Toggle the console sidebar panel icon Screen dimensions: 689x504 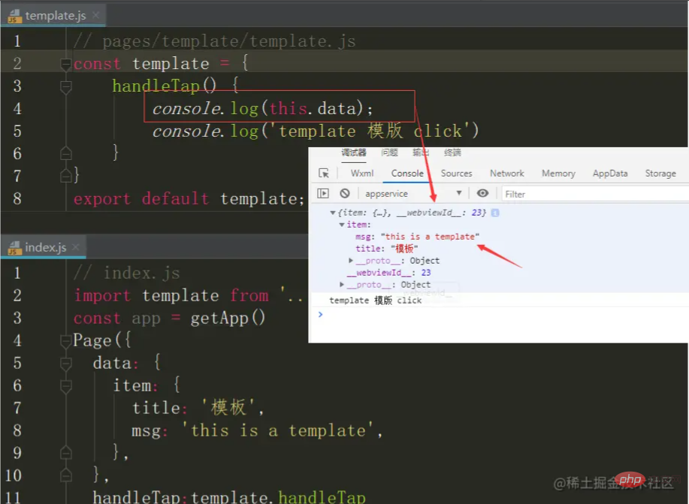point(323,193)
